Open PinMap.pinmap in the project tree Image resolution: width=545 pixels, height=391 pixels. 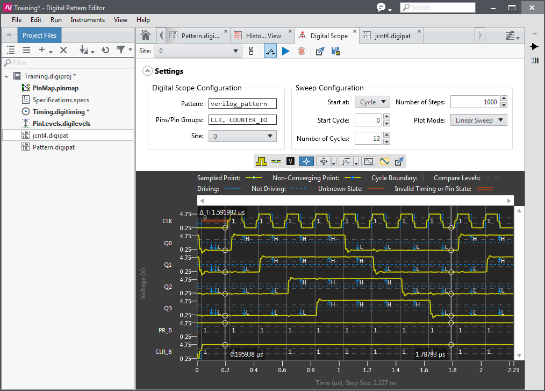click(x=55, y=88)
